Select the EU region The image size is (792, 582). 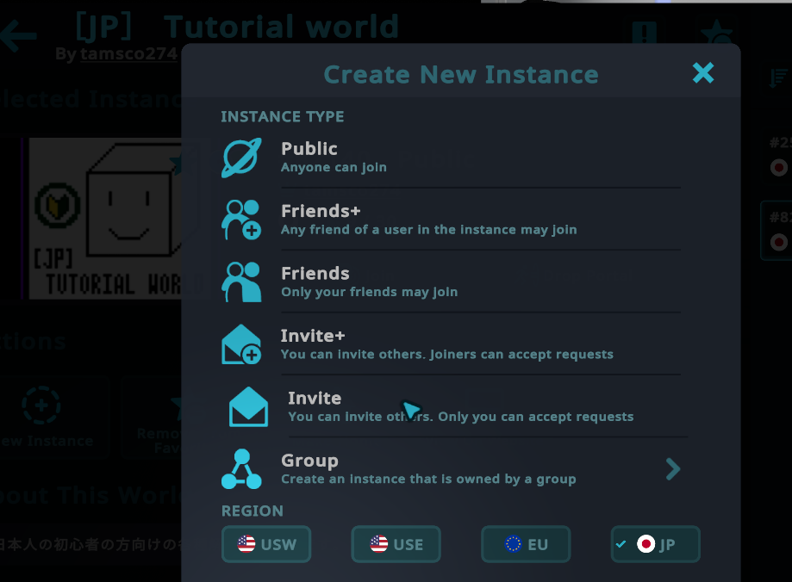[x=526, y=544]
